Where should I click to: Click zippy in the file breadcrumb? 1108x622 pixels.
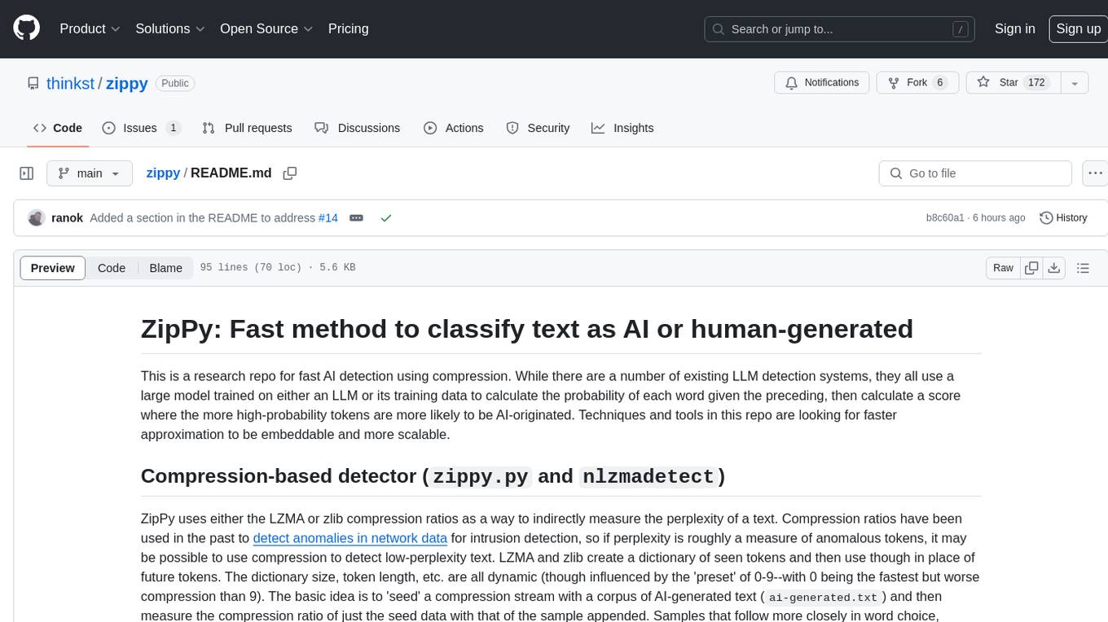[x=163, y=173]
